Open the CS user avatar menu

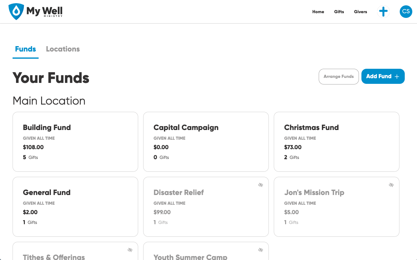406,12
